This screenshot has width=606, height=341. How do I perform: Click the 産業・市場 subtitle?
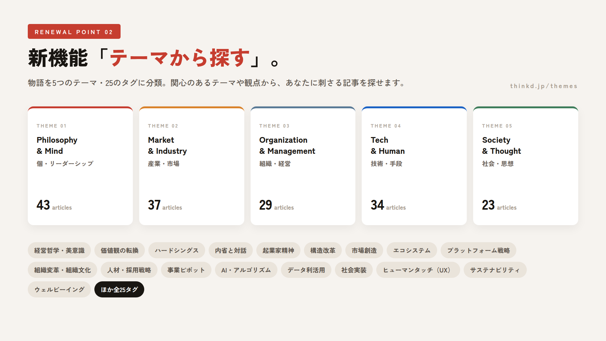click(x=164, y=164)
